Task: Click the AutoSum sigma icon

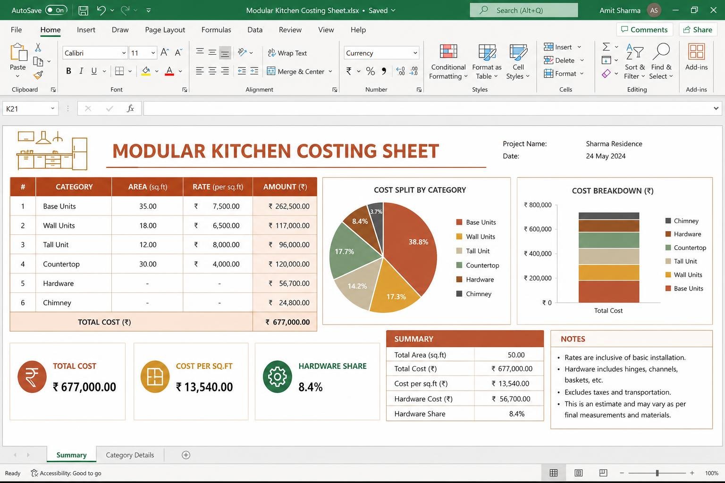Action: [606, 47]
